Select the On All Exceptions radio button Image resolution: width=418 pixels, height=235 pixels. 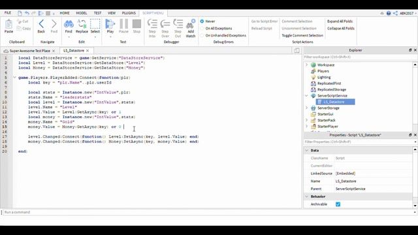point(202,28)
